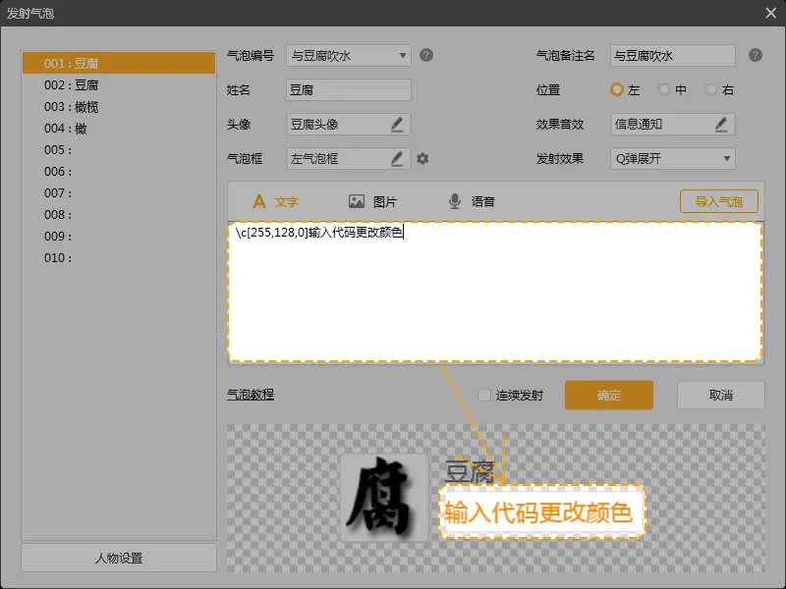Click pencil edit icon for 左气泡框

coord(397,158)
